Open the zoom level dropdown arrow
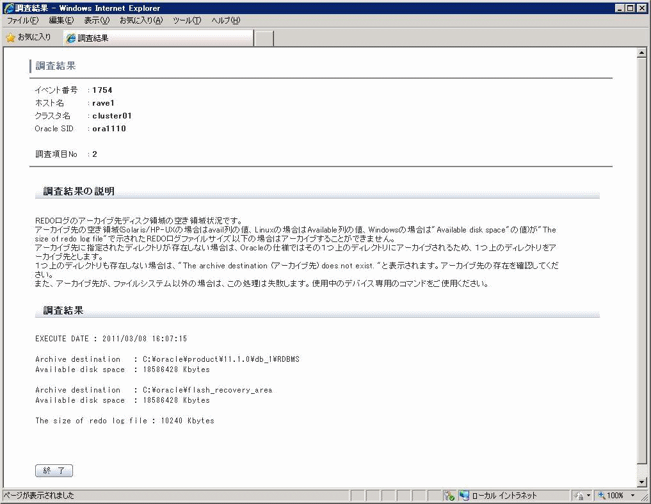 (x=632, y=495)
